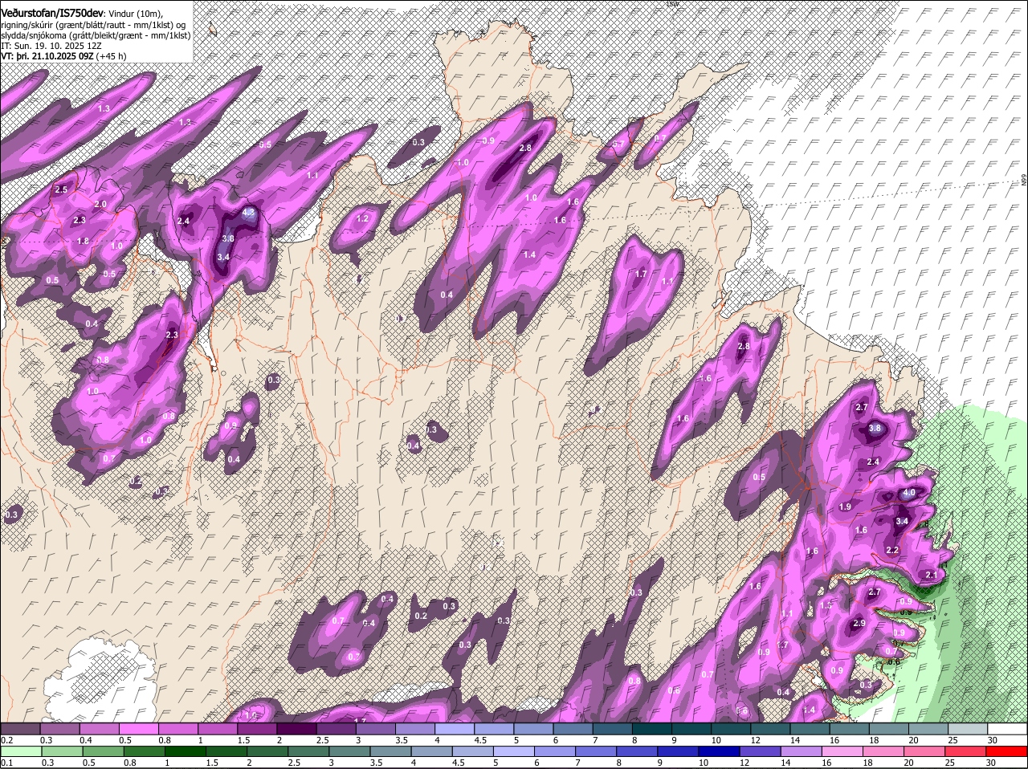Select the medium blue swatch at 8 in lower legend
Viewport: 1028px width, 769px height.
(638, 751)
